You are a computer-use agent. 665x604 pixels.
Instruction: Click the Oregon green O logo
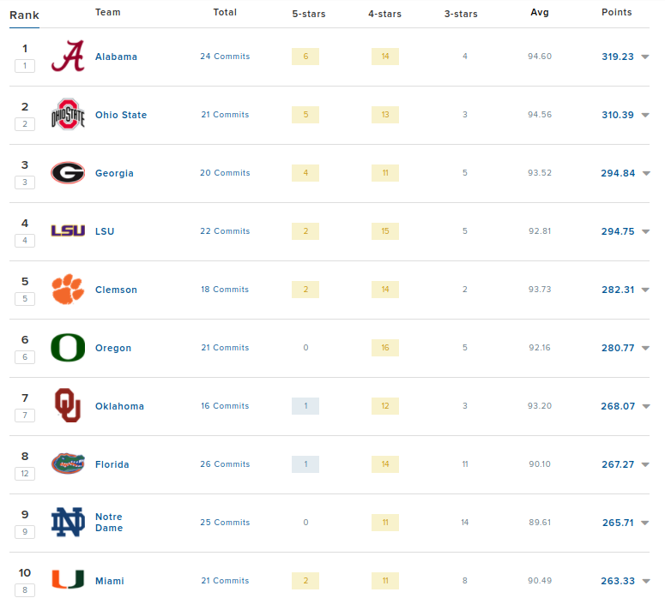(x=68, y=348)
